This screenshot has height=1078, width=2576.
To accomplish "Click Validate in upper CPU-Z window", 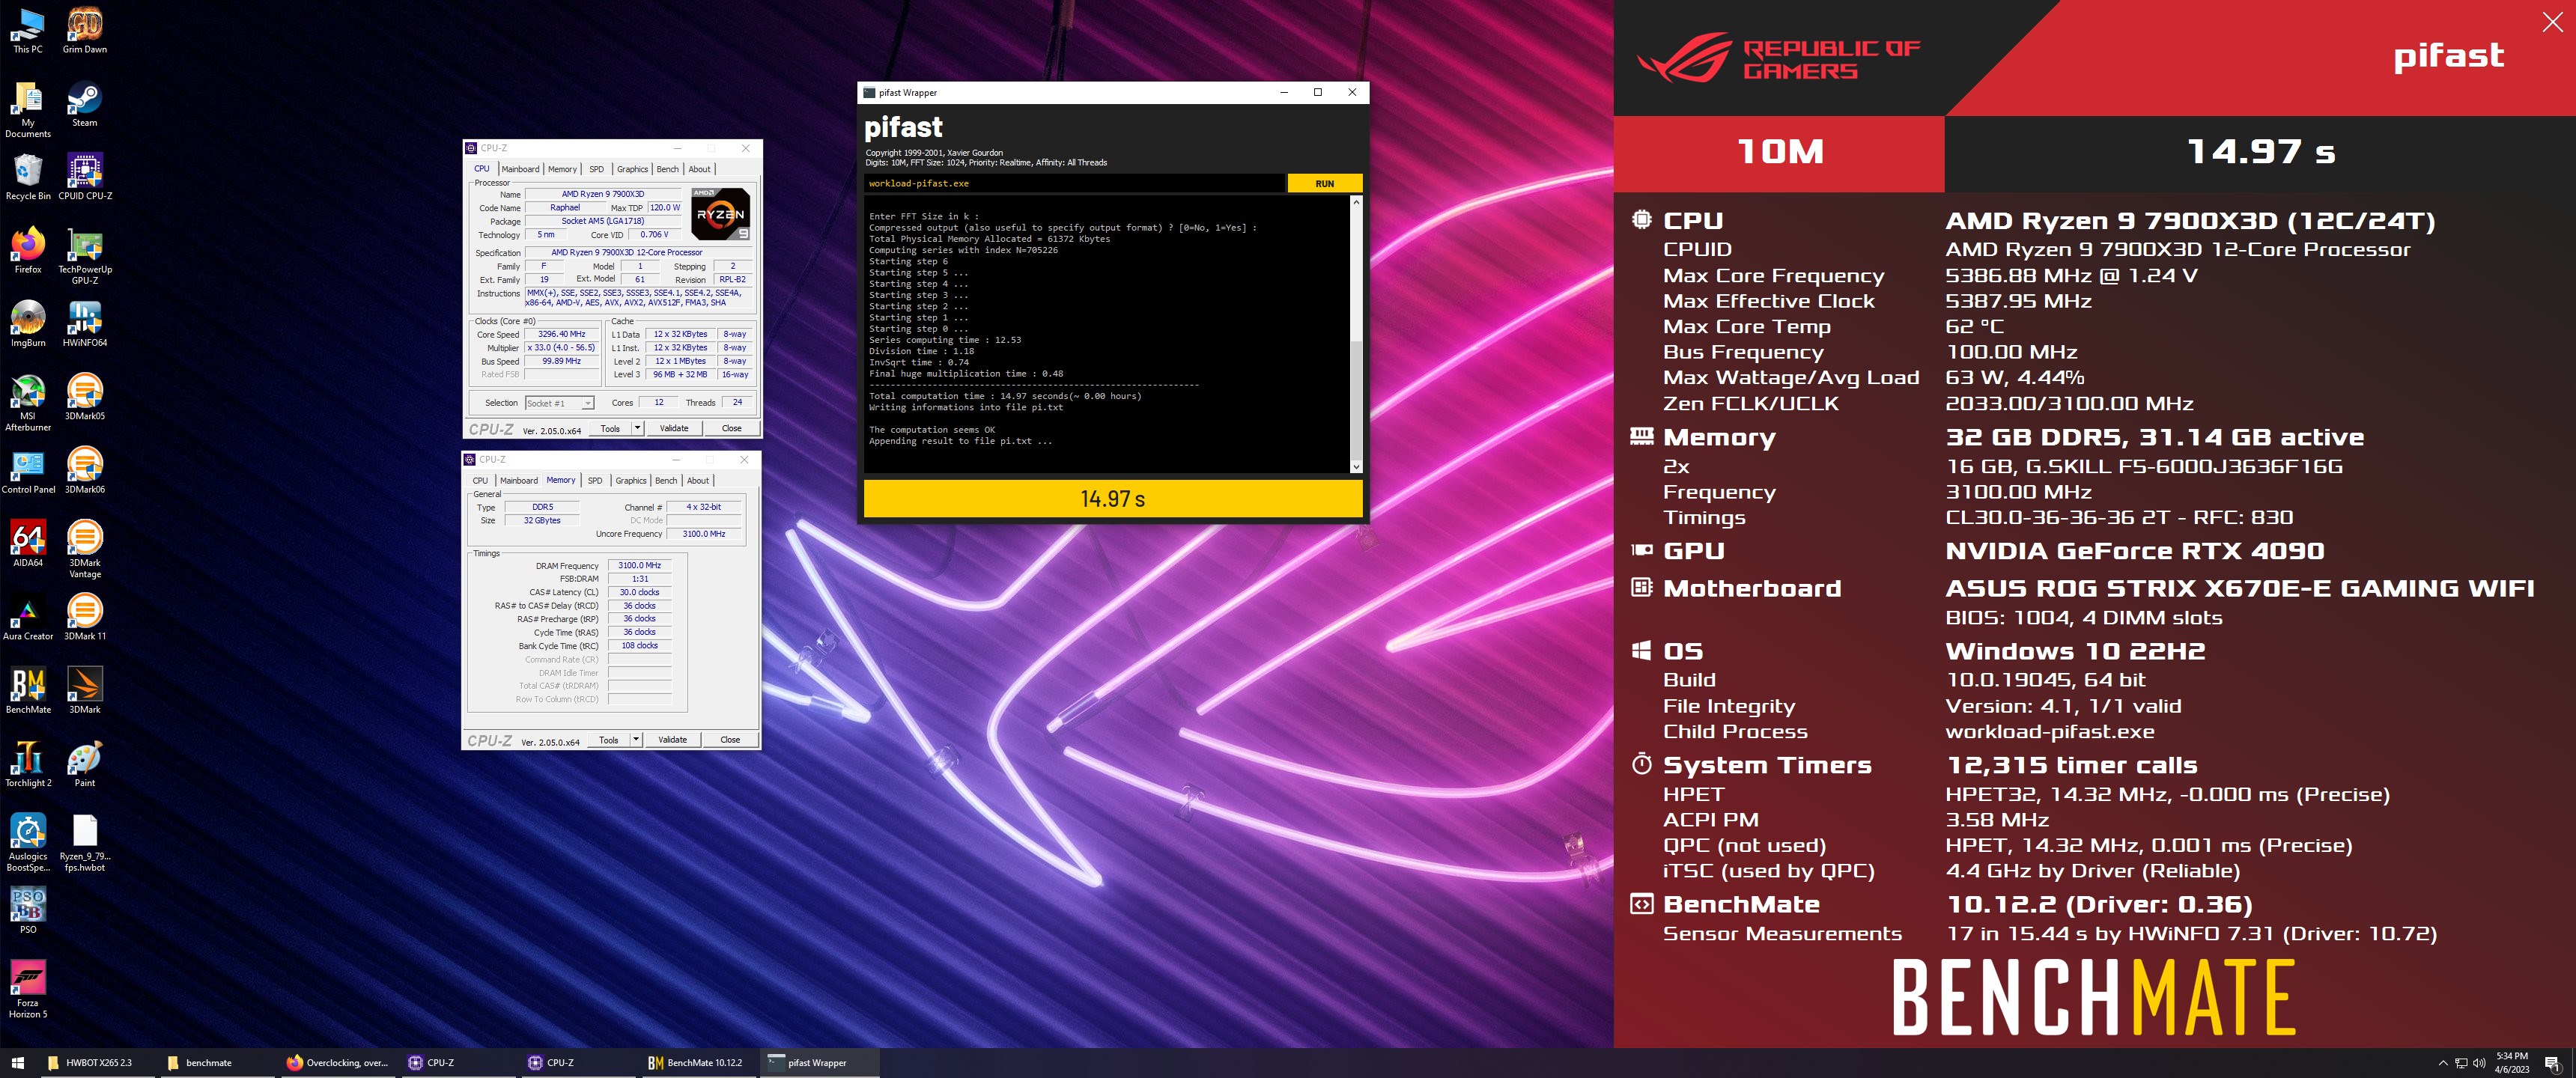I will click(x=674, y=428).
